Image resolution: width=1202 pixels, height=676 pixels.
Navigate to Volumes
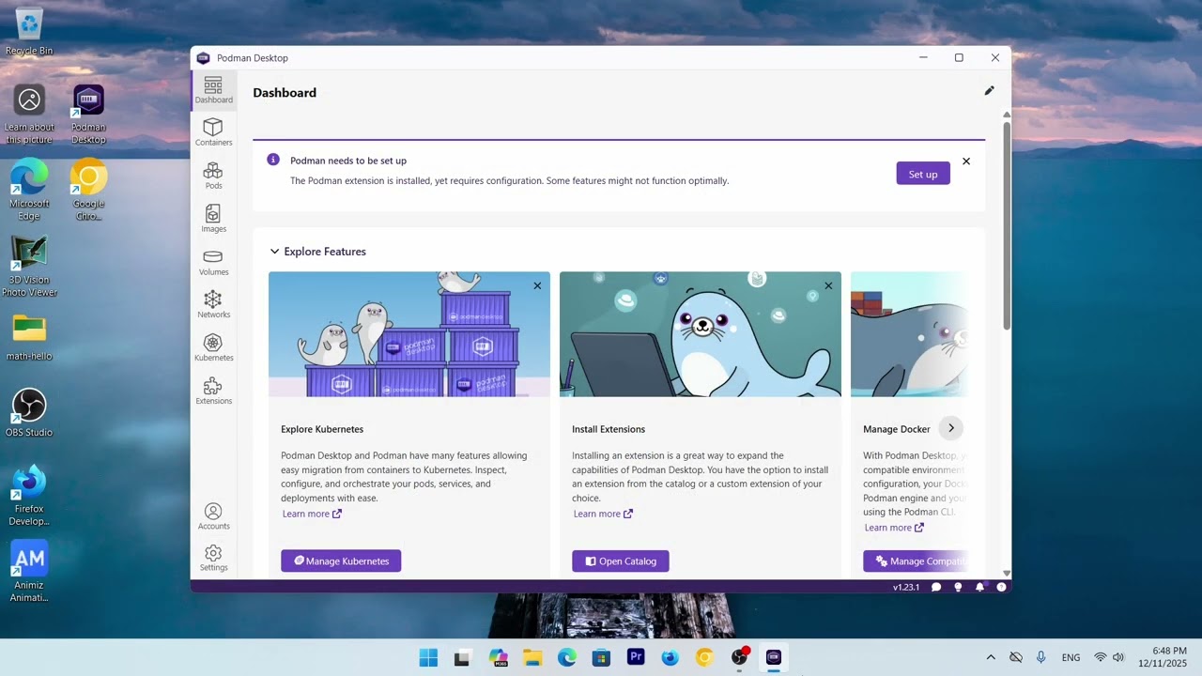tap(213, 262)
